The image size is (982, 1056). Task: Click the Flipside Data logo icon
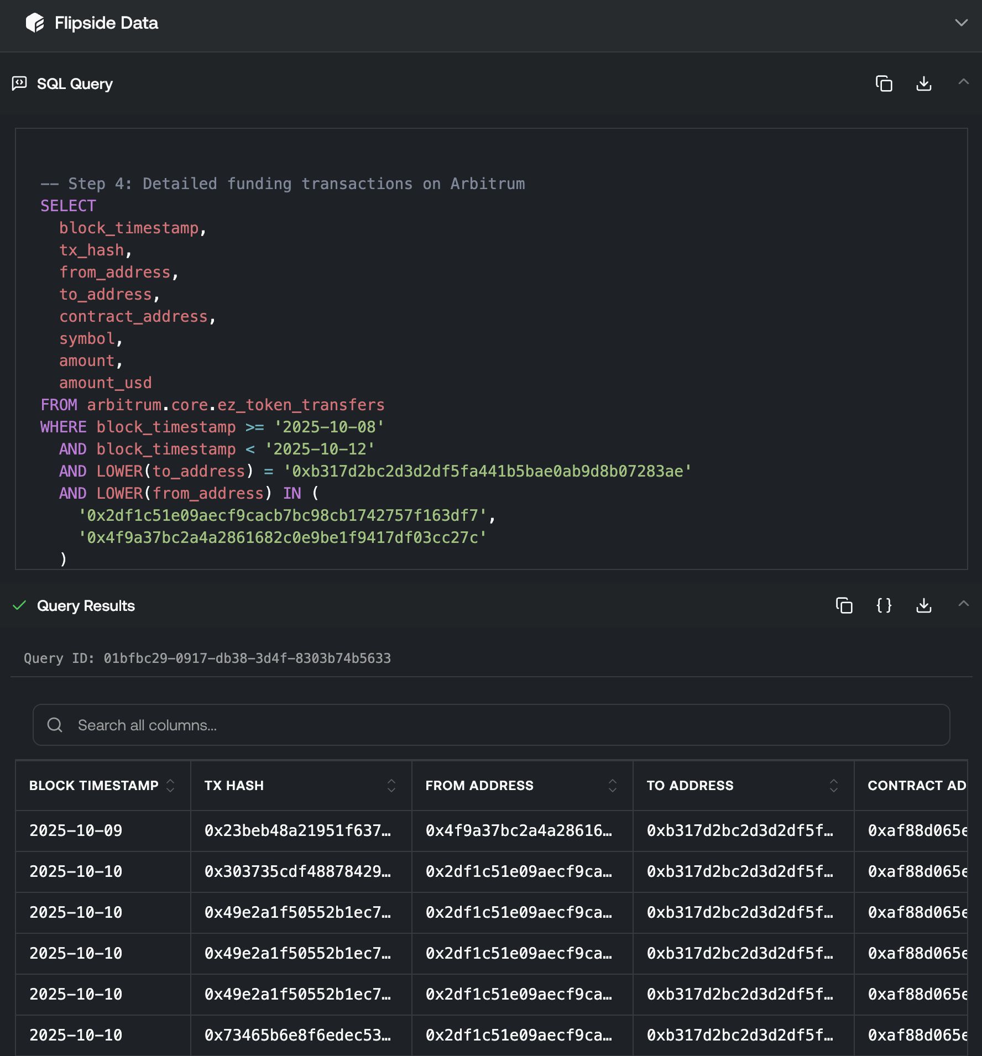35,23
